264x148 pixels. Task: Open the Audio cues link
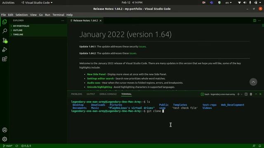point(94,83)
